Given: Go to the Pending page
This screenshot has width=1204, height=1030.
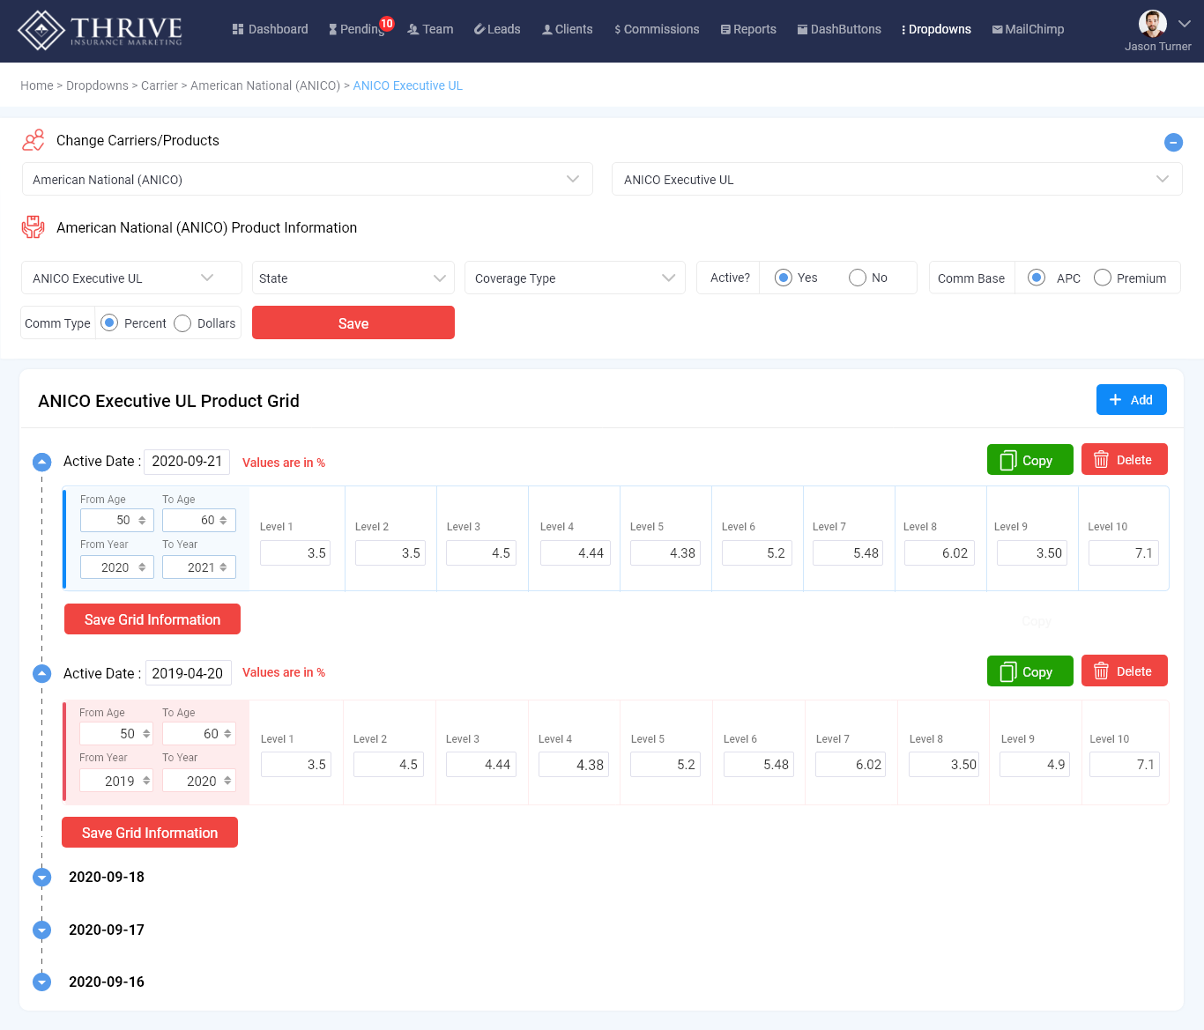Looking at the screenshot, I should tap(356, 29).
